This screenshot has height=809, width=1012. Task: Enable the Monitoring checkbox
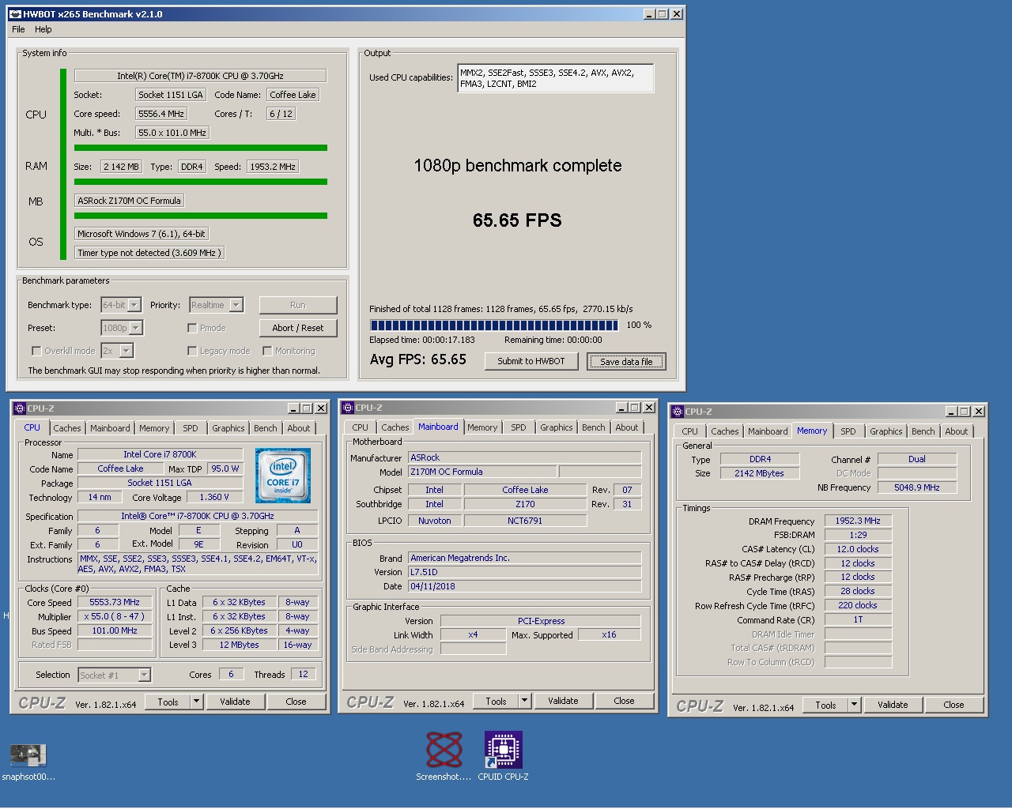click(267, 351)
